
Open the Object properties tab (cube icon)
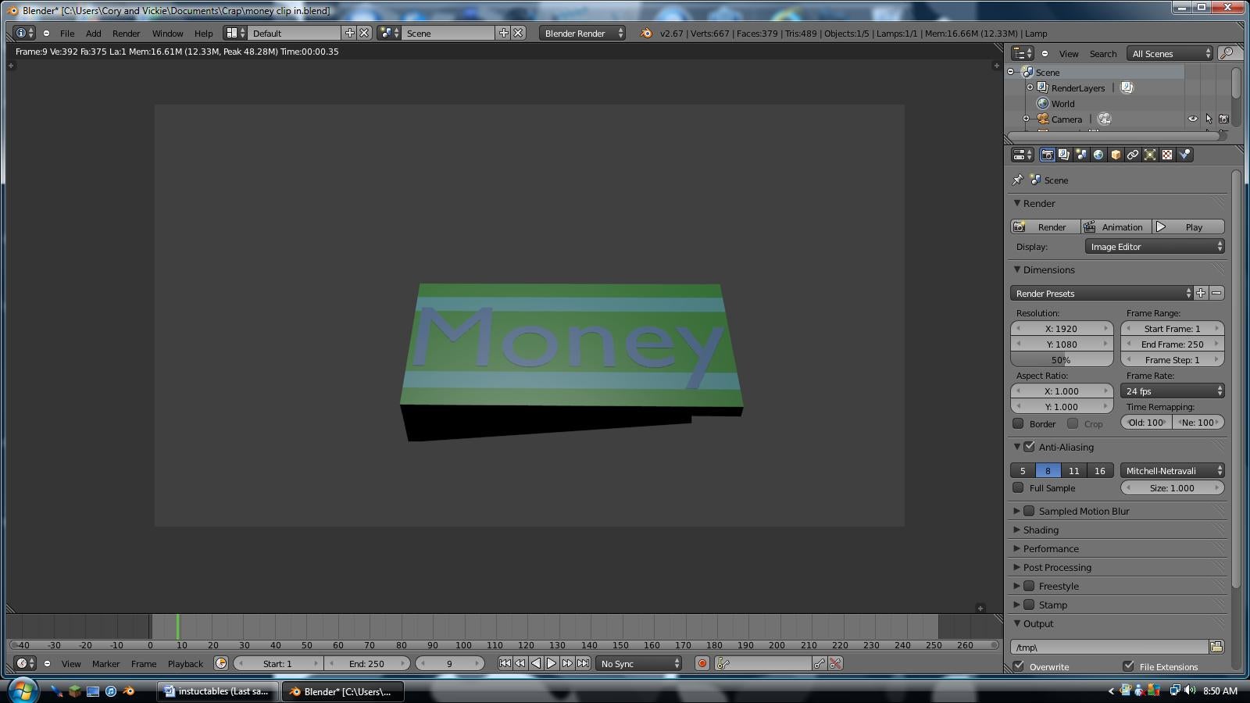(x=1114, y=155)
